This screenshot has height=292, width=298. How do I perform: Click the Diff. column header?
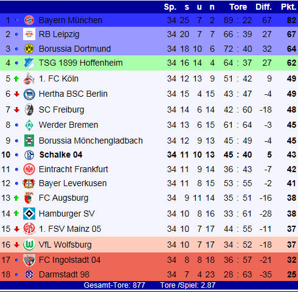[x=263, y=7]
